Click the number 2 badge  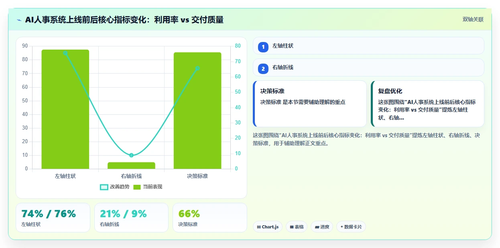[263, 69]
